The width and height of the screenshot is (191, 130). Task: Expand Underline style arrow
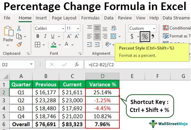59,36
